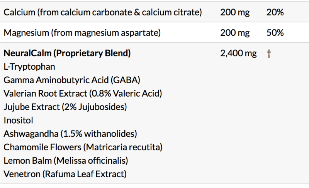Click the word NeuralCalm in bold heading

[25, 54]
